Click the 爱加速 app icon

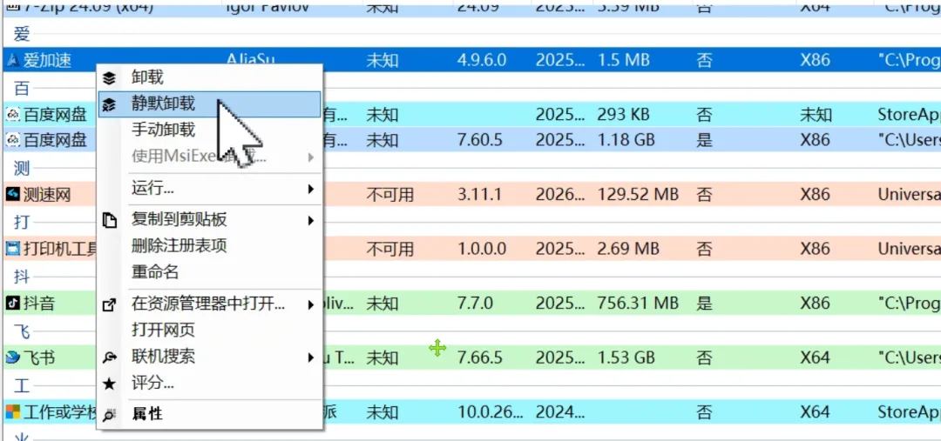tap(12, 60)
